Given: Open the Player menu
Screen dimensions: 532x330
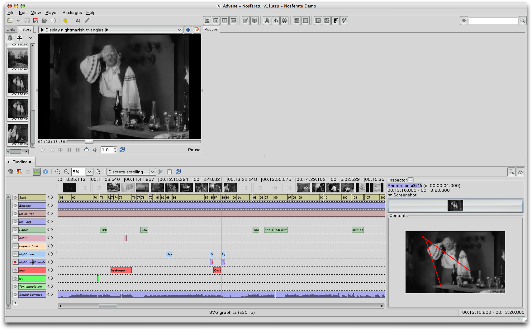Looking at the screenshot, I should pyautogui.click(x=52, y=12).
